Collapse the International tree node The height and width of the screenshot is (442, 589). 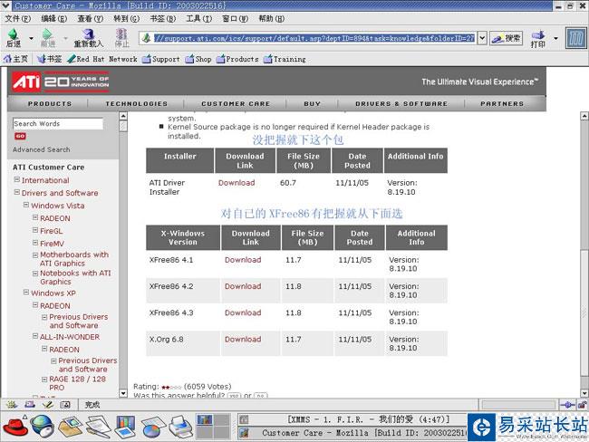click(17, 180)
